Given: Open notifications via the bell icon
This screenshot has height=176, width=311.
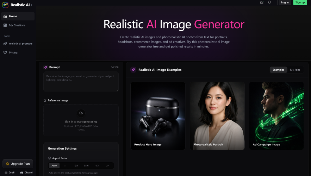Looking at the screenshot, I should (x=269, y=2).
